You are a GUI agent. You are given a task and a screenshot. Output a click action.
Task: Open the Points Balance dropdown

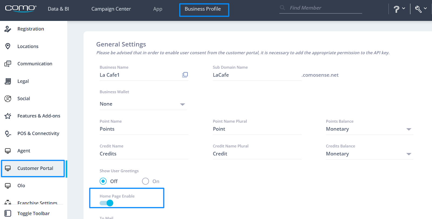click(x=409, y=129)
